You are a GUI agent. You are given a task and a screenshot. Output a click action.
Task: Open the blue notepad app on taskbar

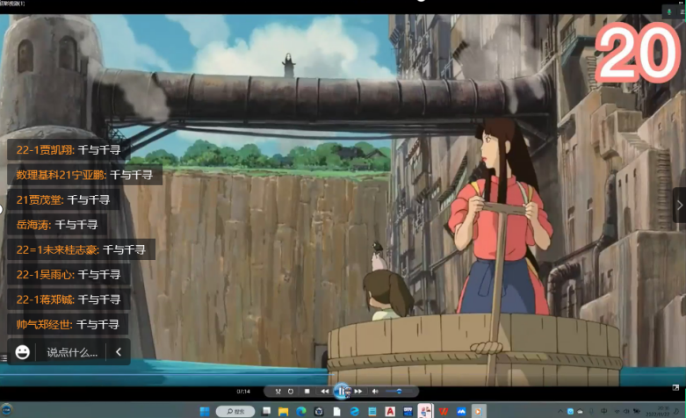click(372, 412)
